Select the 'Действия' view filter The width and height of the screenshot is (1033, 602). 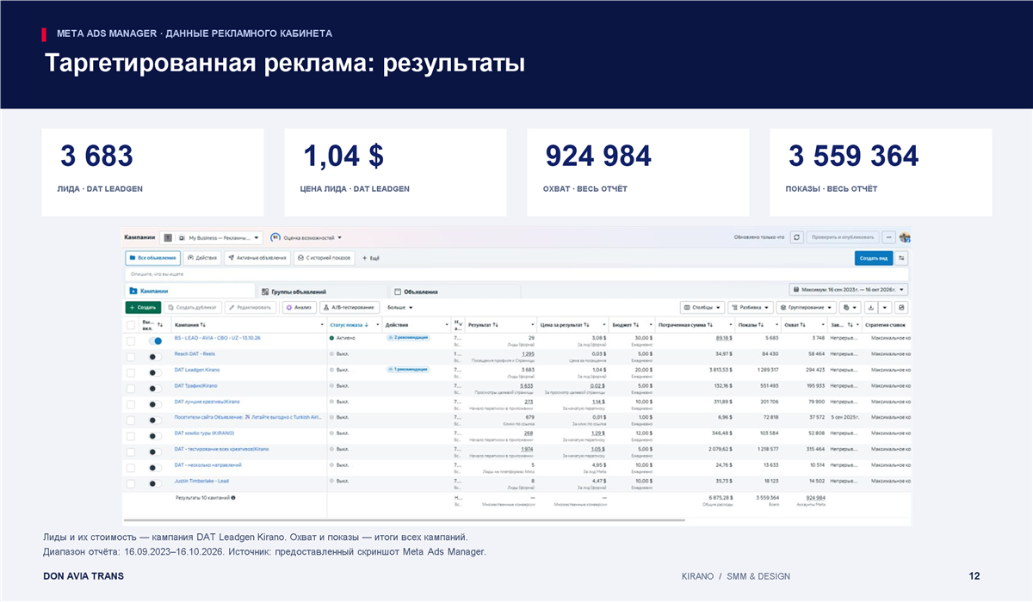point(201,258)
